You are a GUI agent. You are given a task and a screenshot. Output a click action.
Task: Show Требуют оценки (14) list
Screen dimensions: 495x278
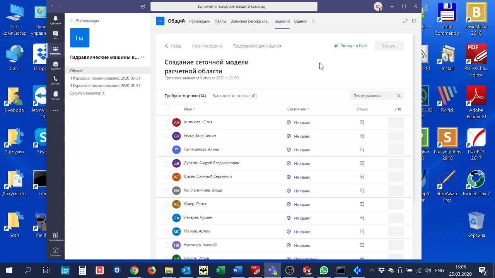tap(185, 96)
